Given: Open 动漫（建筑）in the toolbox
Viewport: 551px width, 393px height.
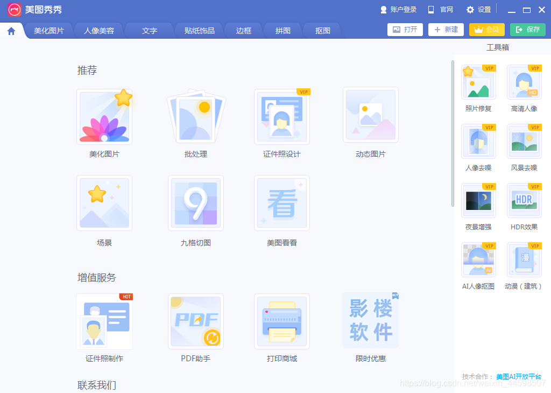Looking at the screenshot, I should pos(524,260).
